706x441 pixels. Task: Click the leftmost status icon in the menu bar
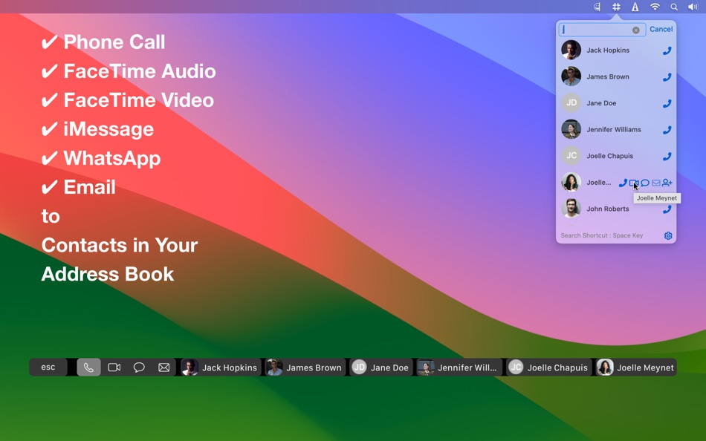coord(597,7)
